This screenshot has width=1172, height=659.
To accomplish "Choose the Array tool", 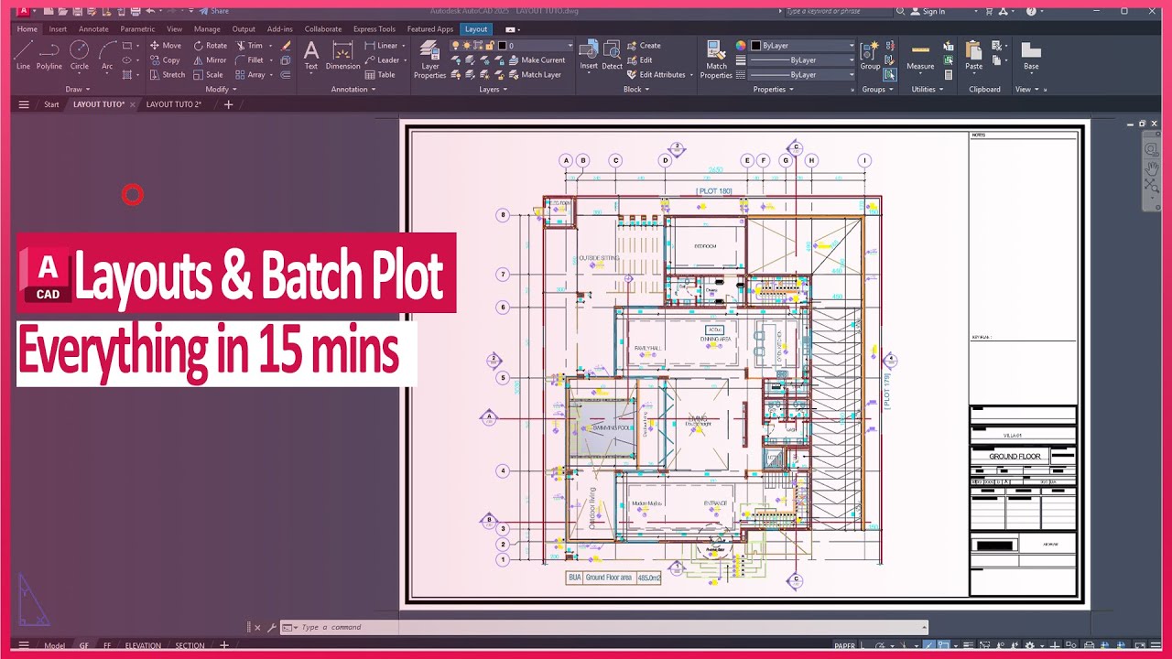I will click(x=250, y=74).
